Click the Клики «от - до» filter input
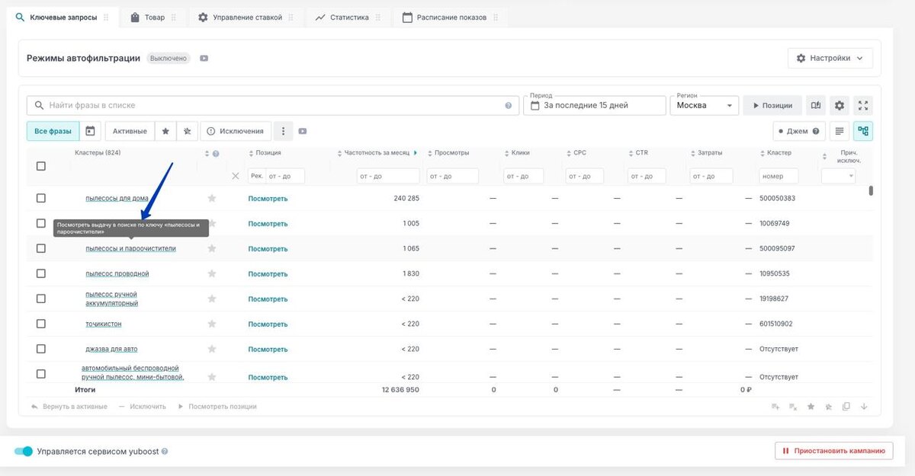 [x=524, y=176]
